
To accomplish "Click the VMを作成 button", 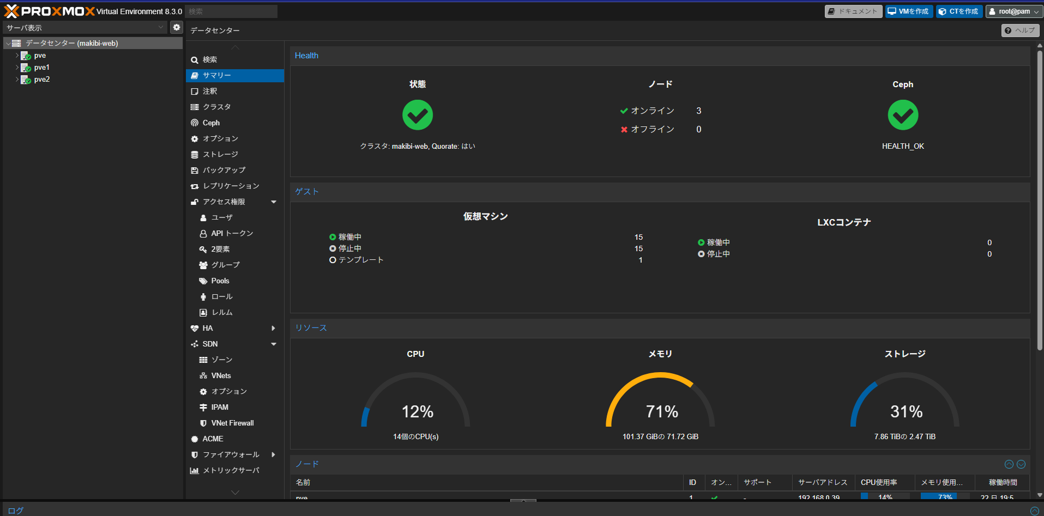I will click(x=908, y=11).
